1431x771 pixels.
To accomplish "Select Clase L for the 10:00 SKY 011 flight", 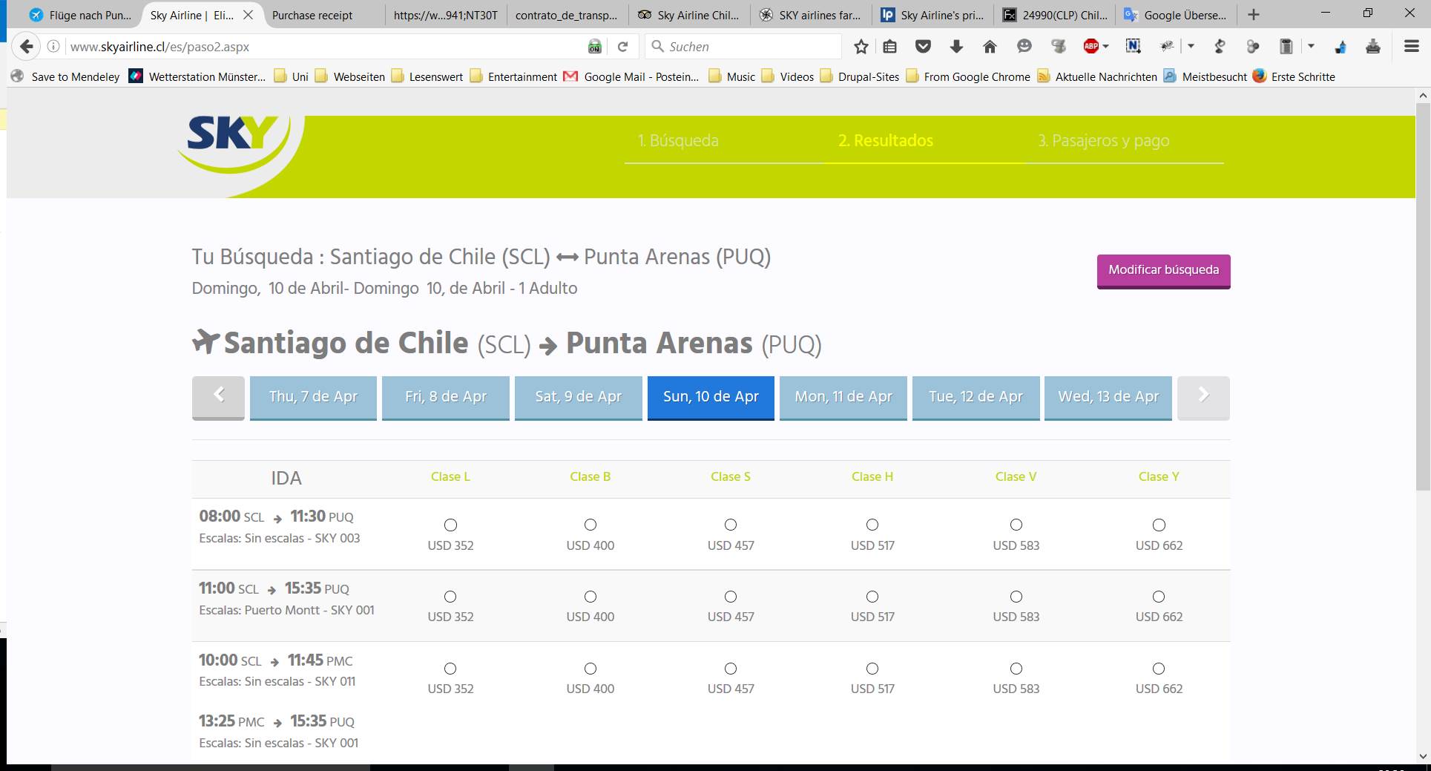I will click(450, 669).
